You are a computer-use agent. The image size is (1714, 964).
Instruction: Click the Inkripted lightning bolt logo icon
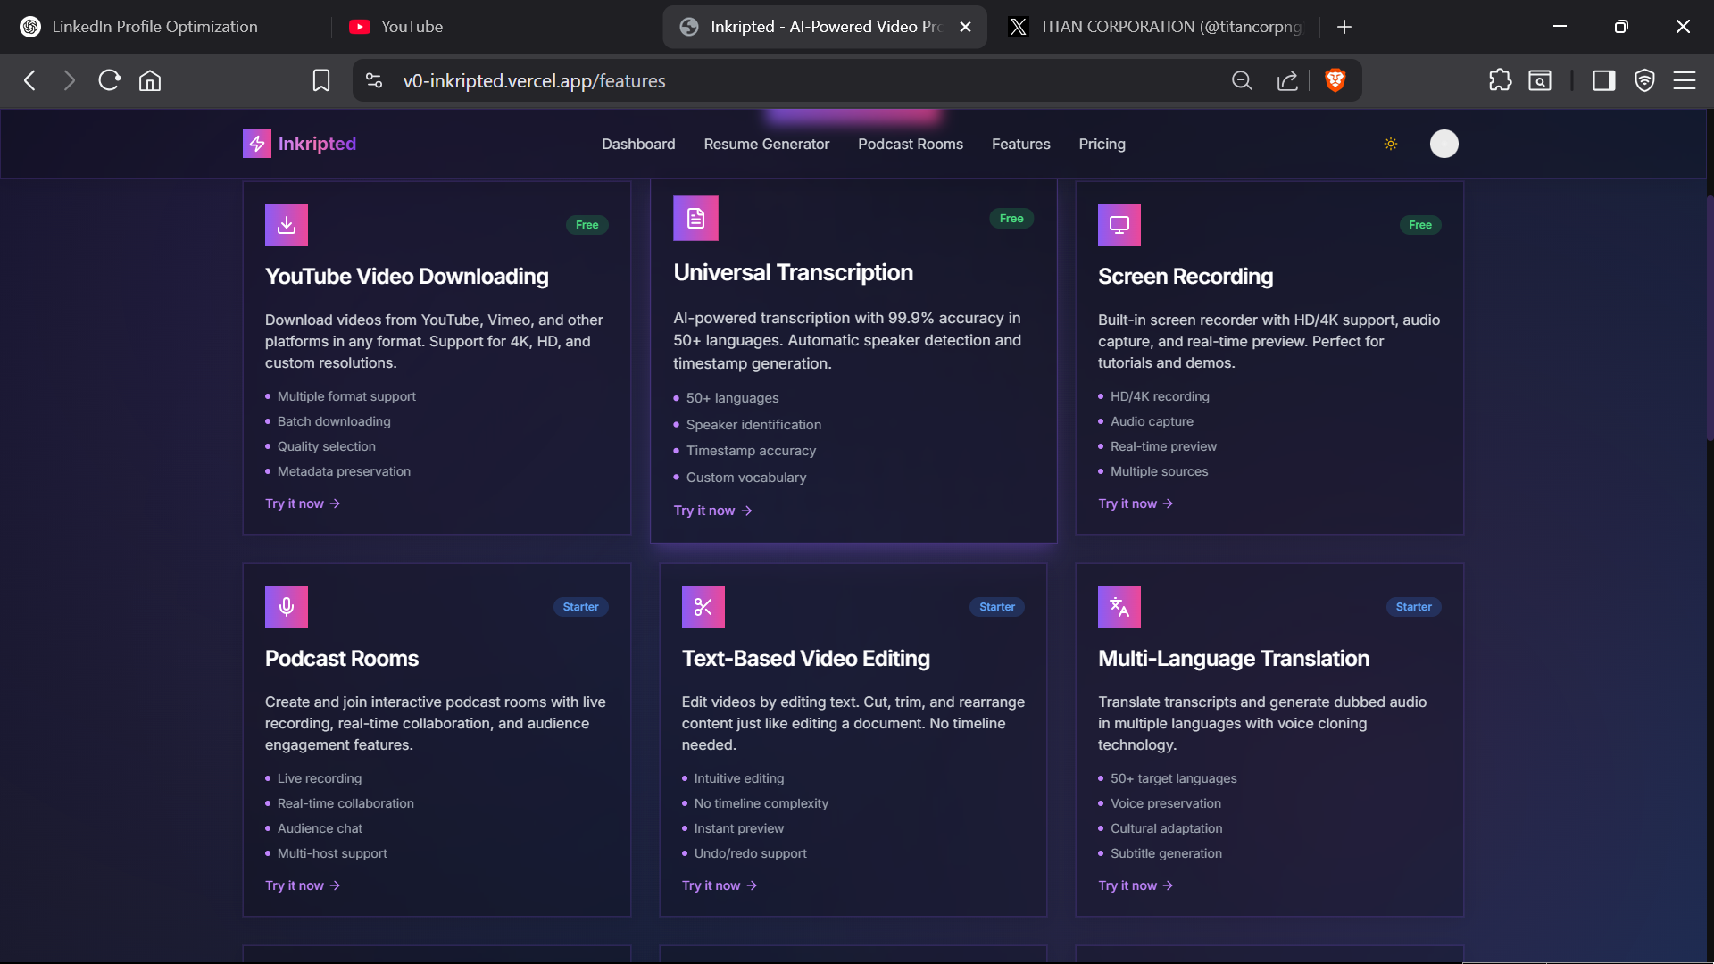257,144
